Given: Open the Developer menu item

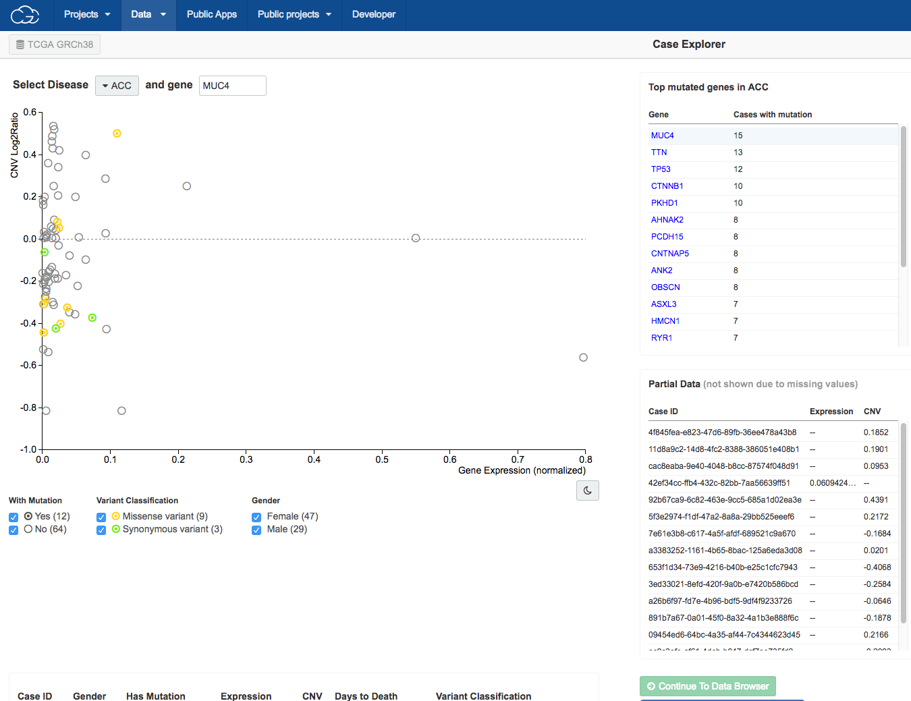Looking at the screenshot, I should 374,14.
